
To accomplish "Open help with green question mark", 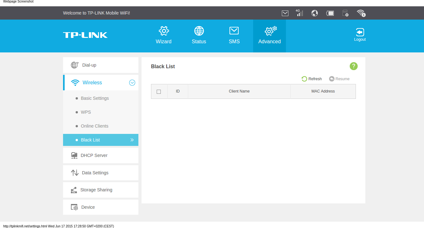I will [x=354, y=66].
